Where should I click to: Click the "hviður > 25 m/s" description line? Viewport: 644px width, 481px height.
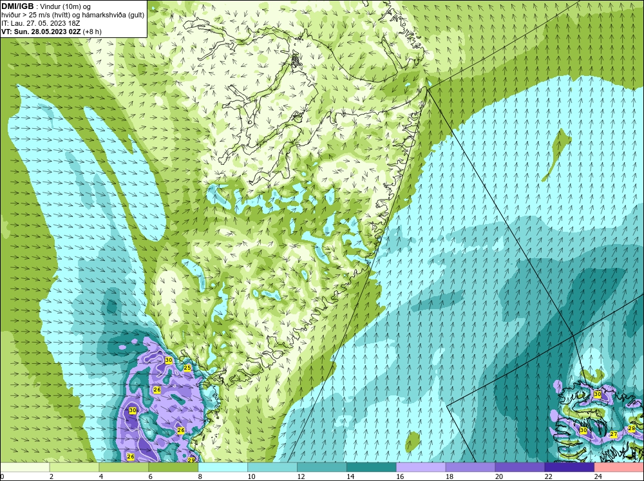pyautogui.click(x=73, y=15)
